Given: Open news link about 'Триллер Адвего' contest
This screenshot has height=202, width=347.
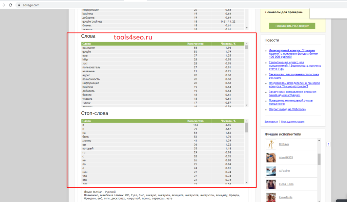Looking at the screenshot, I should point(293,54).
